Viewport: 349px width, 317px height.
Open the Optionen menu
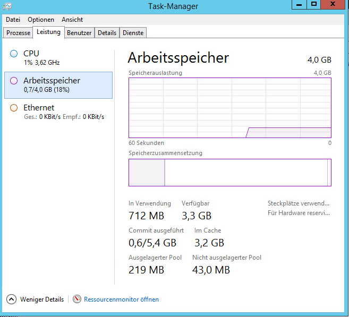click(x=41, y=20)
